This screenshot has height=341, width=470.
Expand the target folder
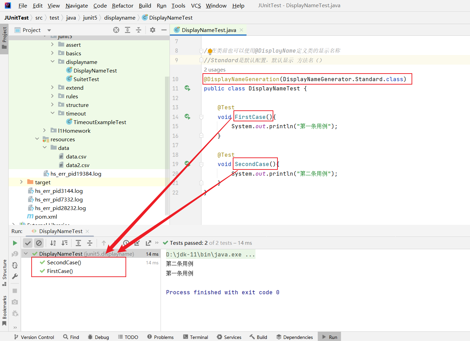point(21,182)
